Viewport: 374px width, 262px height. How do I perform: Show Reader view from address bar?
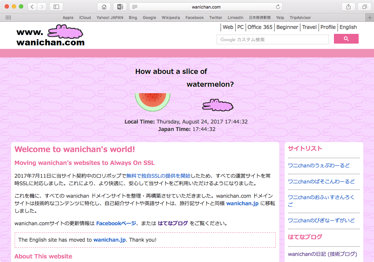click(135, 7)
